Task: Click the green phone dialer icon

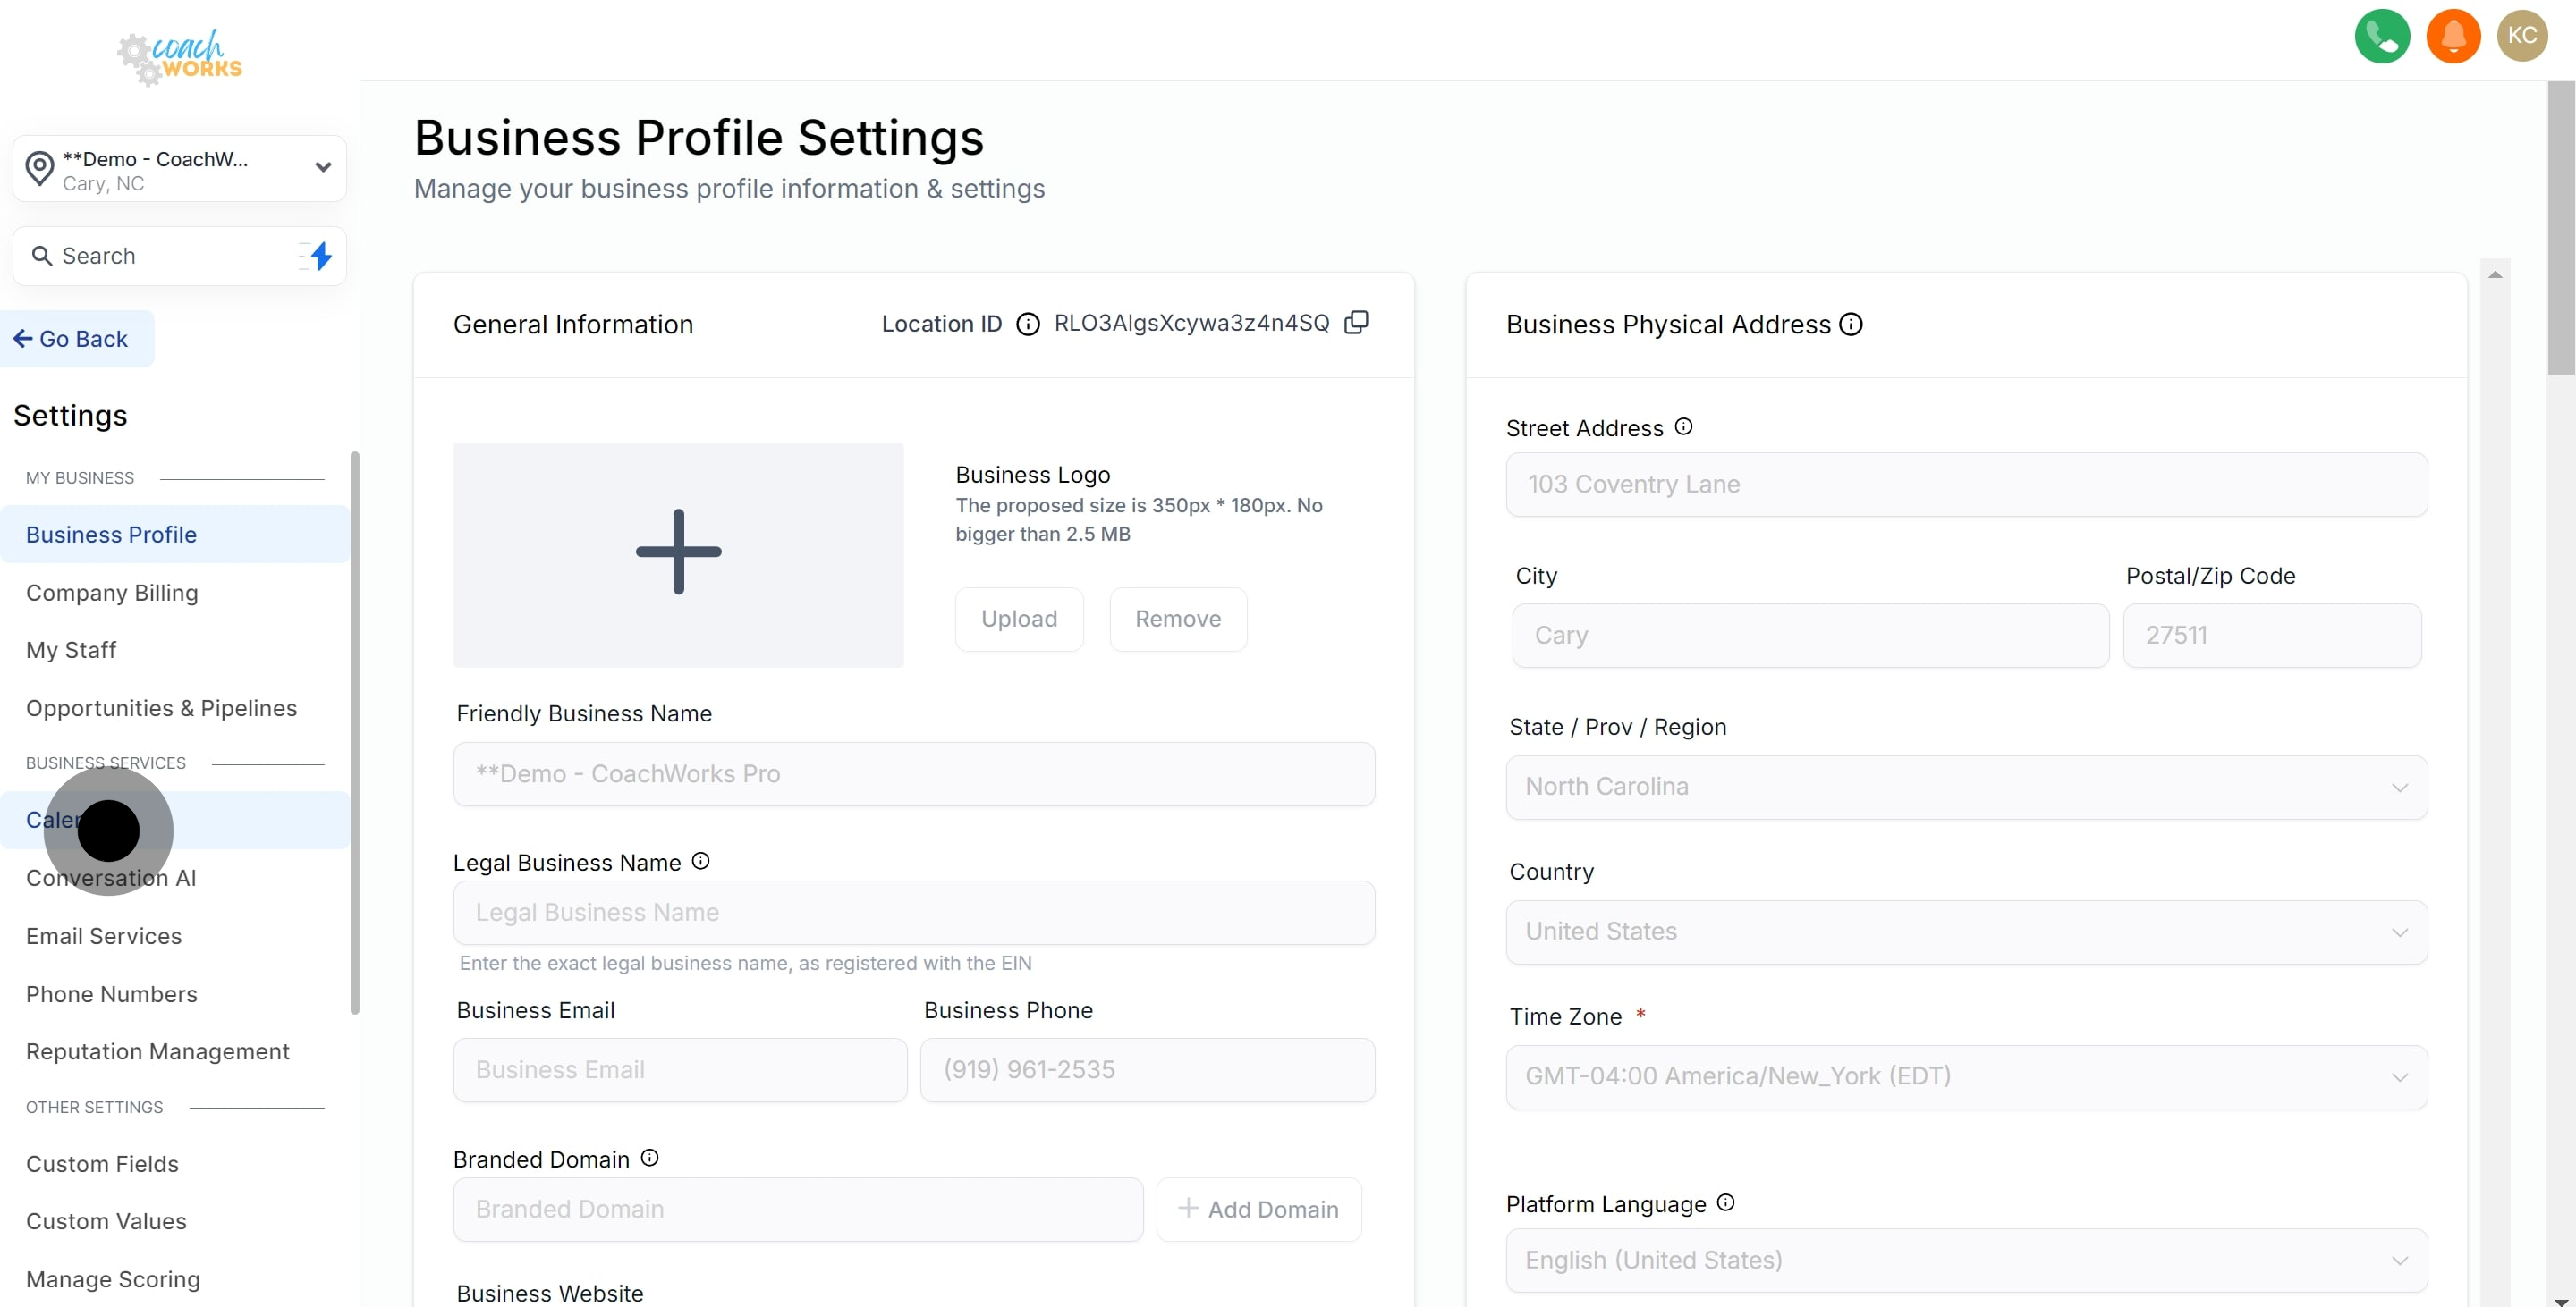Action: (2381, 37)
